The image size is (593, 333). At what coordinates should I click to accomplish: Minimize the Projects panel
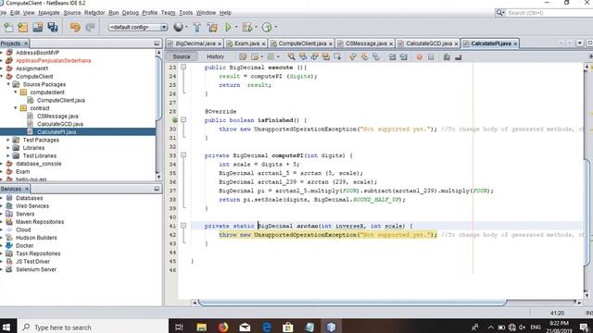157,43
